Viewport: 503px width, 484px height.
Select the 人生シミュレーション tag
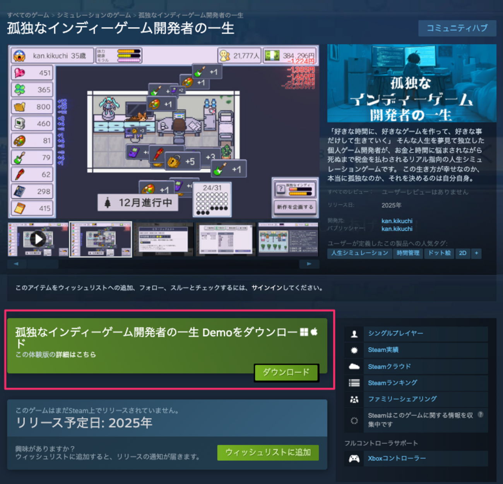click(359, 253)
